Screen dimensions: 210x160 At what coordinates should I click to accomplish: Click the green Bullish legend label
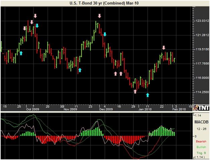click(x=201, y=147)
